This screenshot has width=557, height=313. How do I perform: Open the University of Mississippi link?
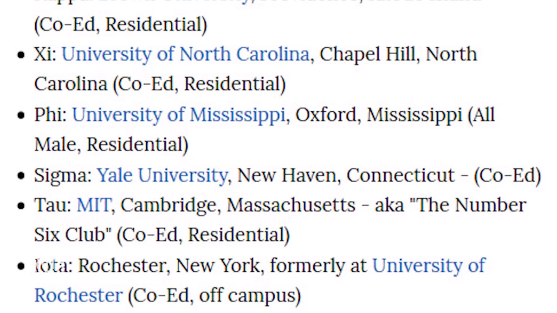[178, 115]
